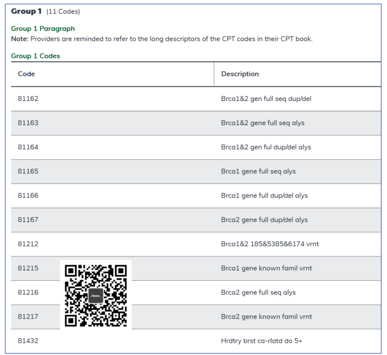Click the "(11 Codes)" count label
This screenshot has width=387, height=355.
(63, 12)
